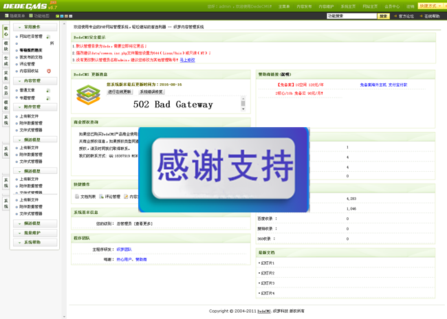Expand the 系统帮助 sidebar section
447x319 pixels.
(x=35, y=242)
